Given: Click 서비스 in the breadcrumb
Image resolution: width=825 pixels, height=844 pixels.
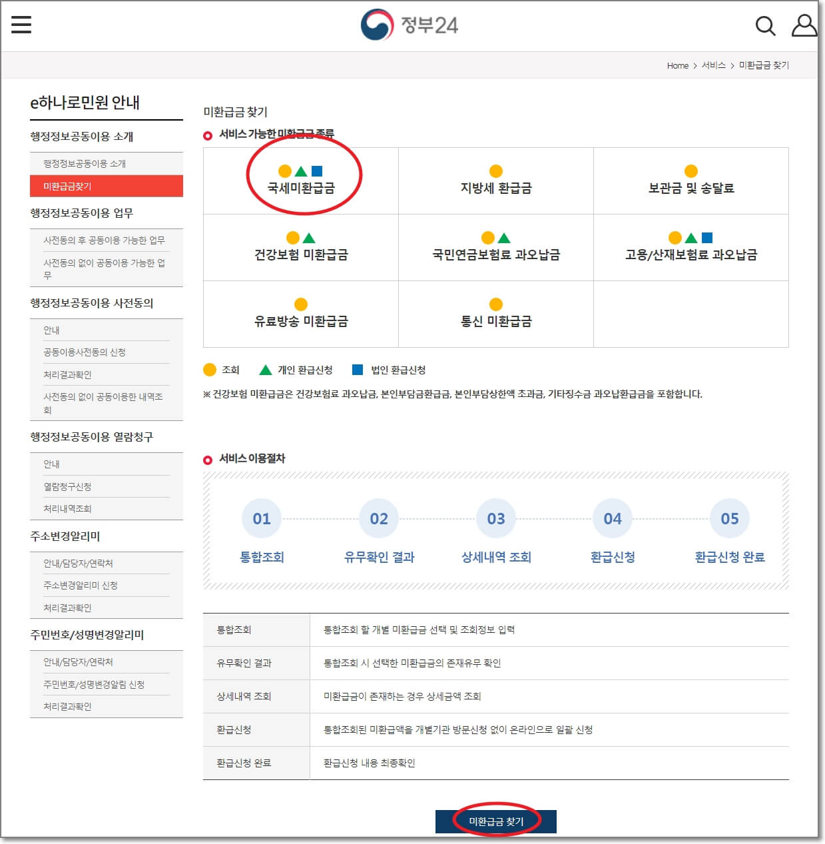Looking at the screenshot, I should point(713,65).
